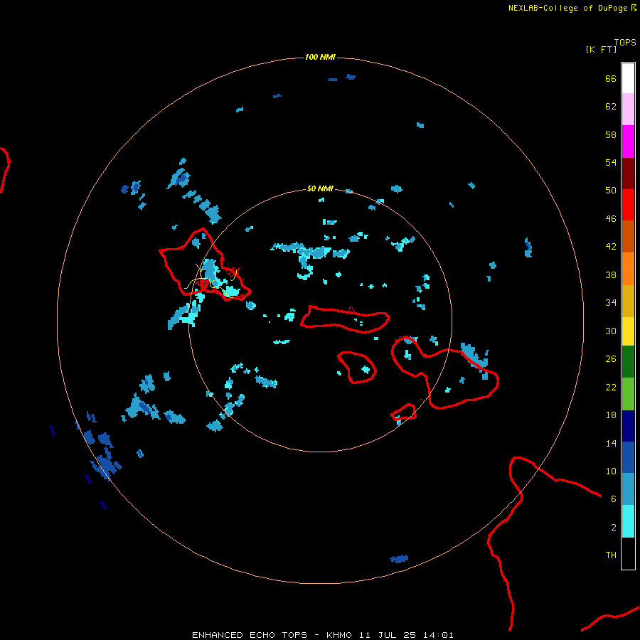Click the 100 NMI range ring label
This screenshot has height=640, width=640.
click(320, 57)
